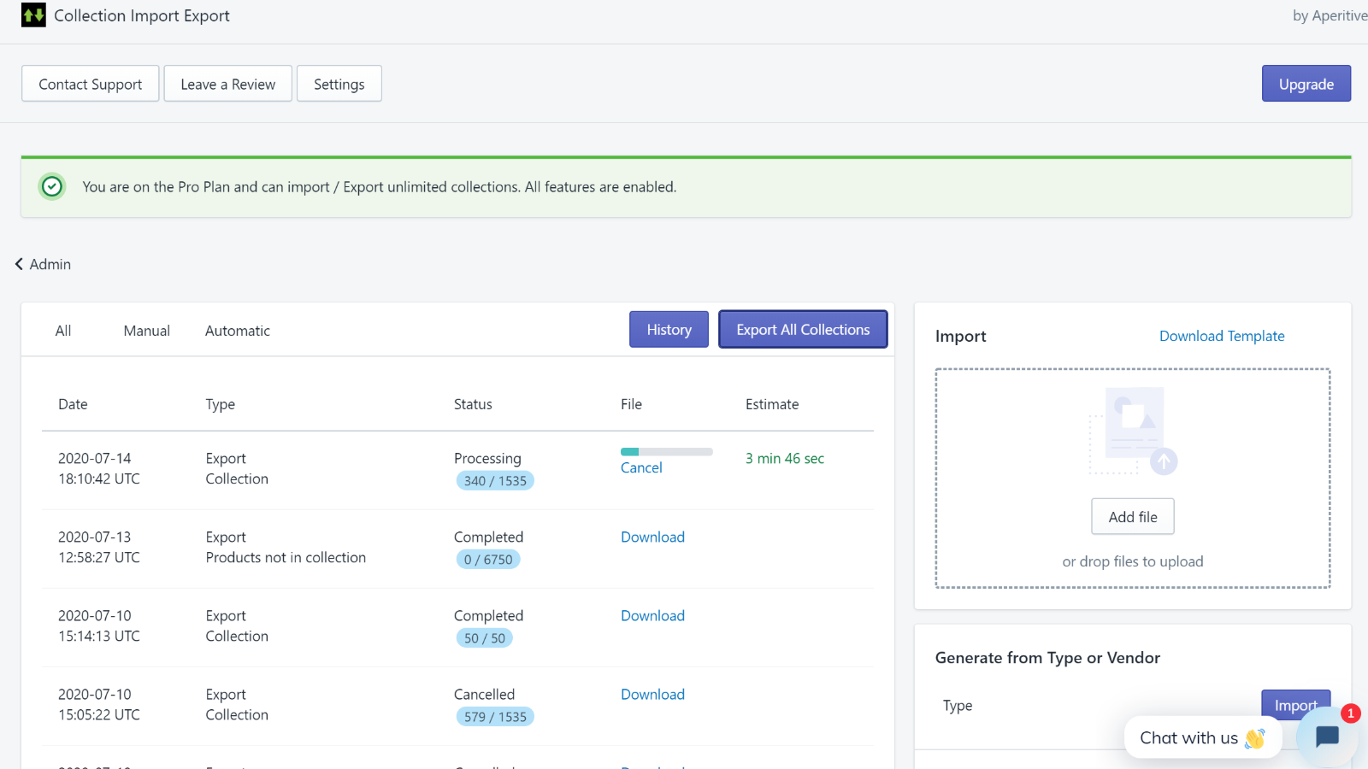The image size is (1368, 769).
Task: Click the Collection Import Export app logo icon
Action: click(33, 15)
